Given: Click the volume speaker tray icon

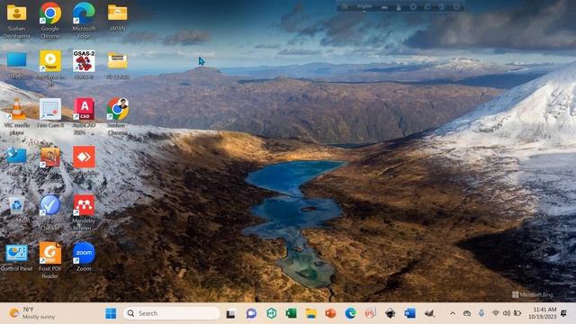Looking at the screenshot, I should click(x=507, y=313).
